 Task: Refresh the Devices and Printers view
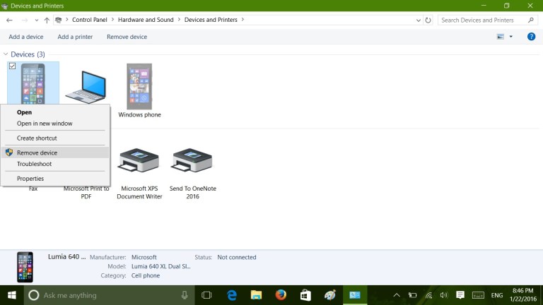point(428,20)
